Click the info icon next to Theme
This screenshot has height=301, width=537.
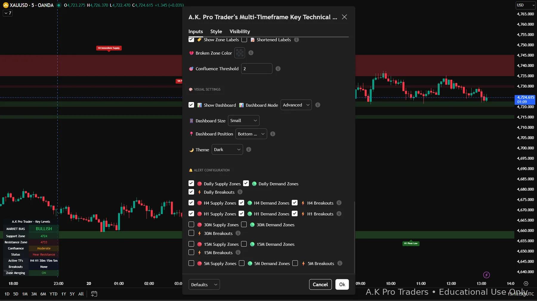coord(249,149)
